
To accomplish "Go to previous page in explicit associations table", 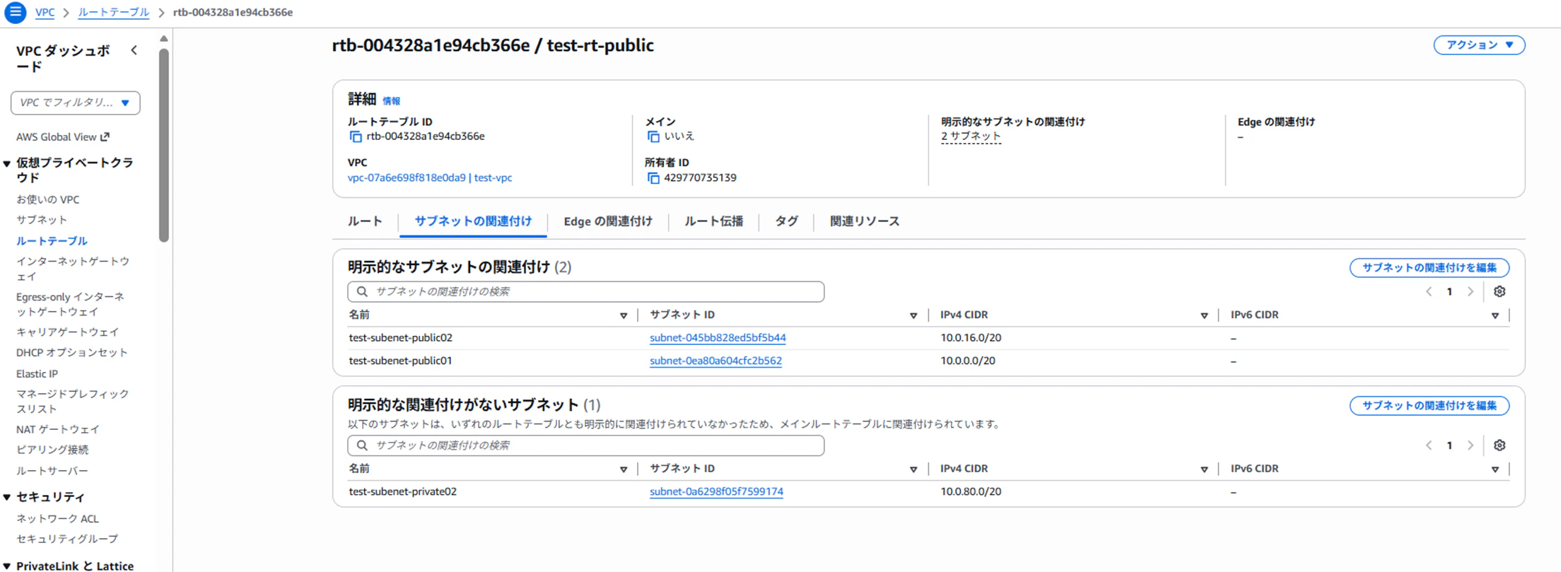I will click(x=1429, y=291).
